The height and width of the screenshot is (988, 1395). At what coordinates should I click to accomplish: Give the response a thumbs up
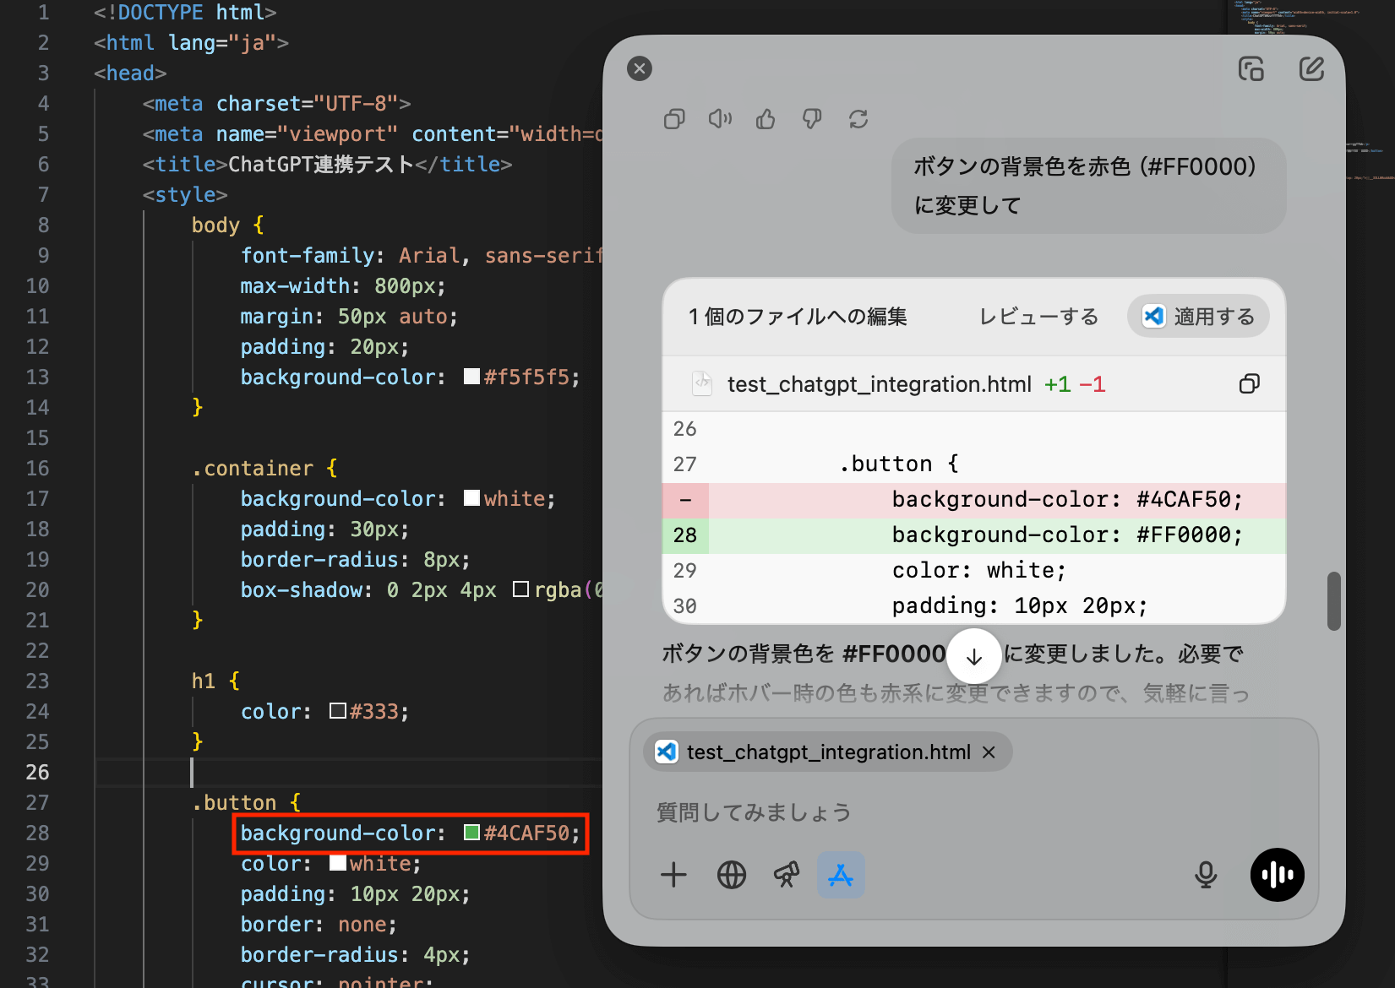766,119
